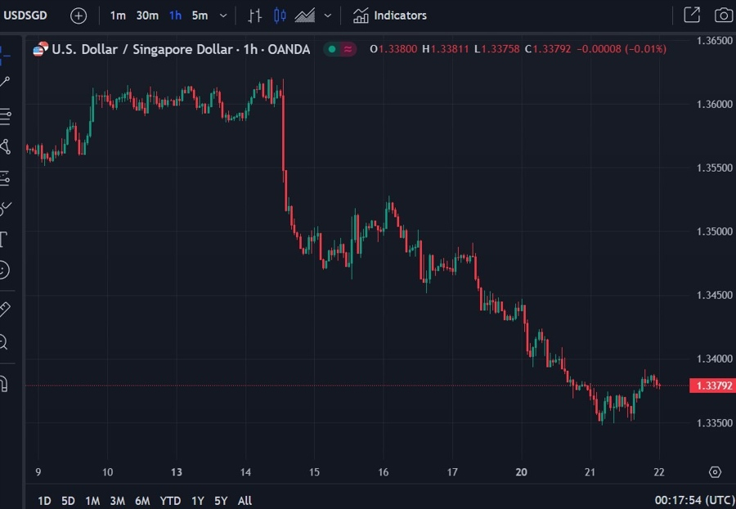Select the brush drawing tool

[x=5, y=209]
